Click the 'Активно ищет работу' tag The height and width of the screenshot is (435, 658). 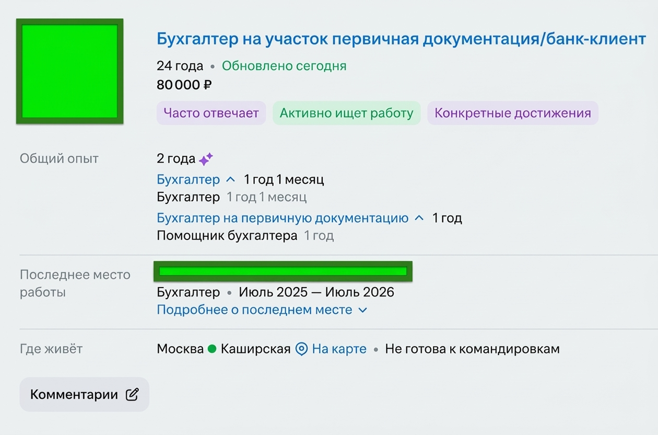(346, 113)
